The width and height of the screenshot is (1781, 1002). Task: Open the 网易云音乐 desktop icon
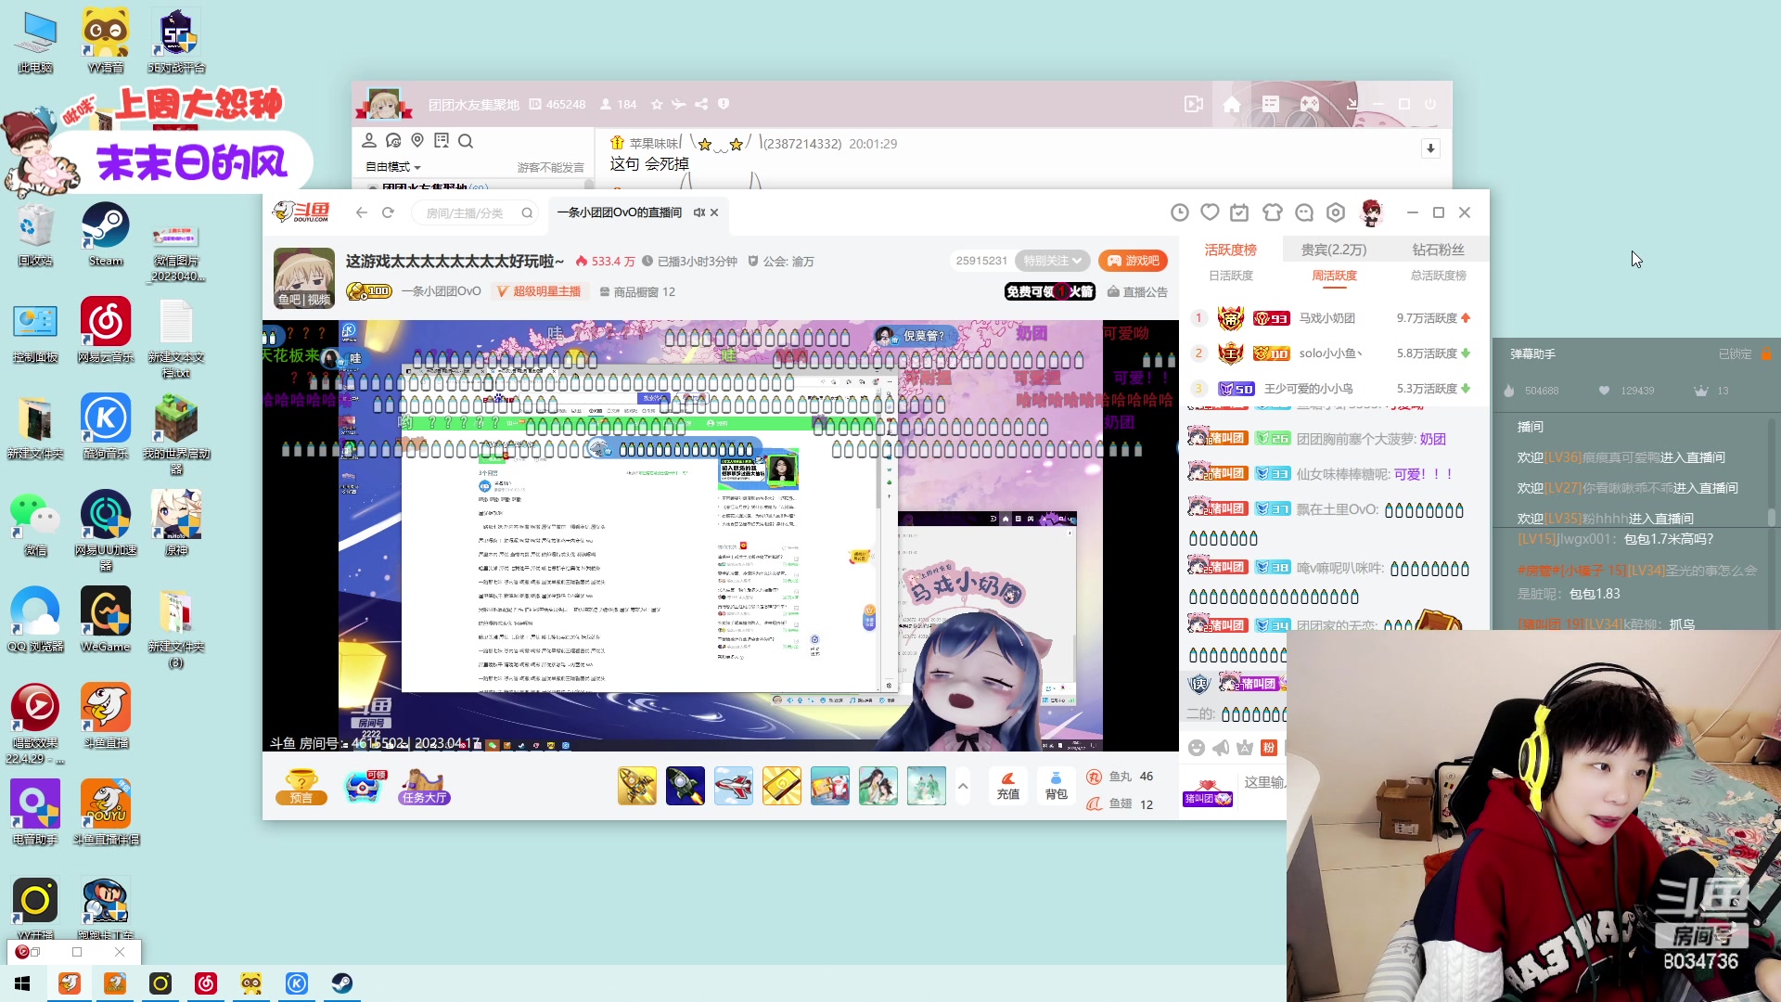106,331
